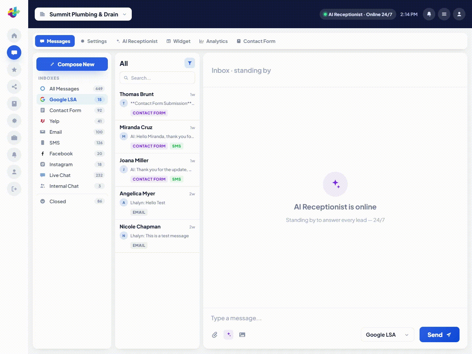The image size is (472, 354).
Task: Click the AI Receptionist sparkle in center
Action: pos(335,184)
